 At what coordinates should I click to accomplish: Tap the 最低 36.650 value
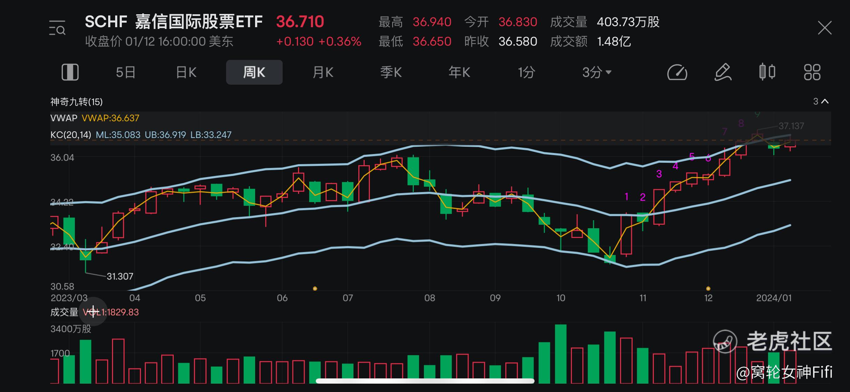click(x=432, y=41)
